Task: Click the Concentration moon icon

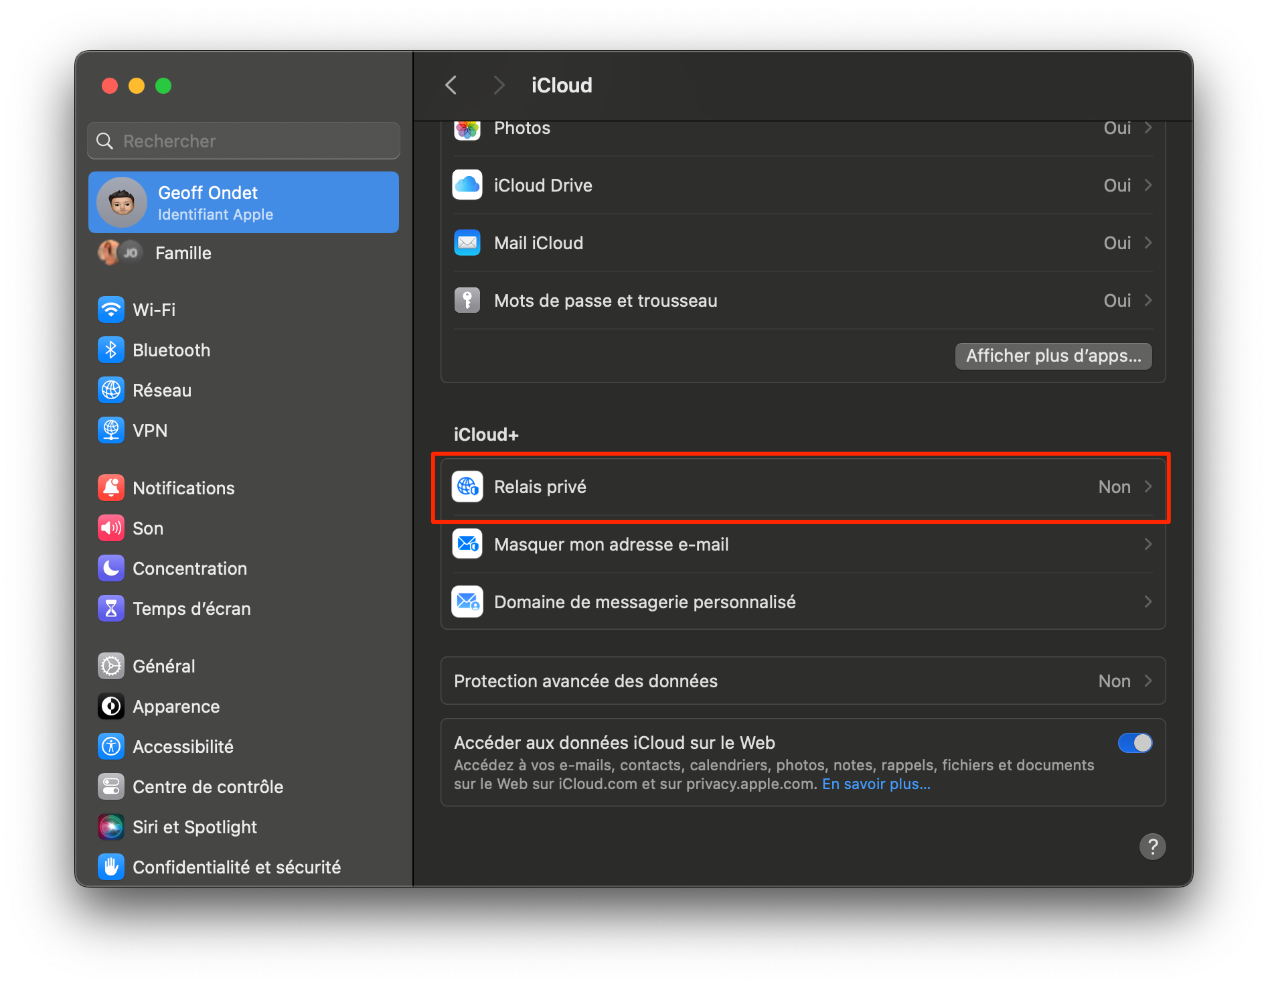Action: pyautogui.click(x=111, y=568)
